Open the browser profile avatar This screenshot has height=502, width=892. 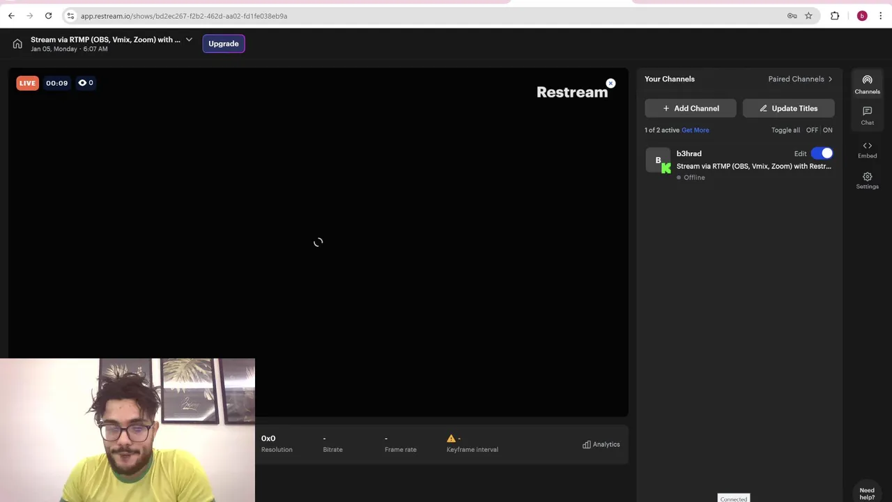(x=862, y=16)
